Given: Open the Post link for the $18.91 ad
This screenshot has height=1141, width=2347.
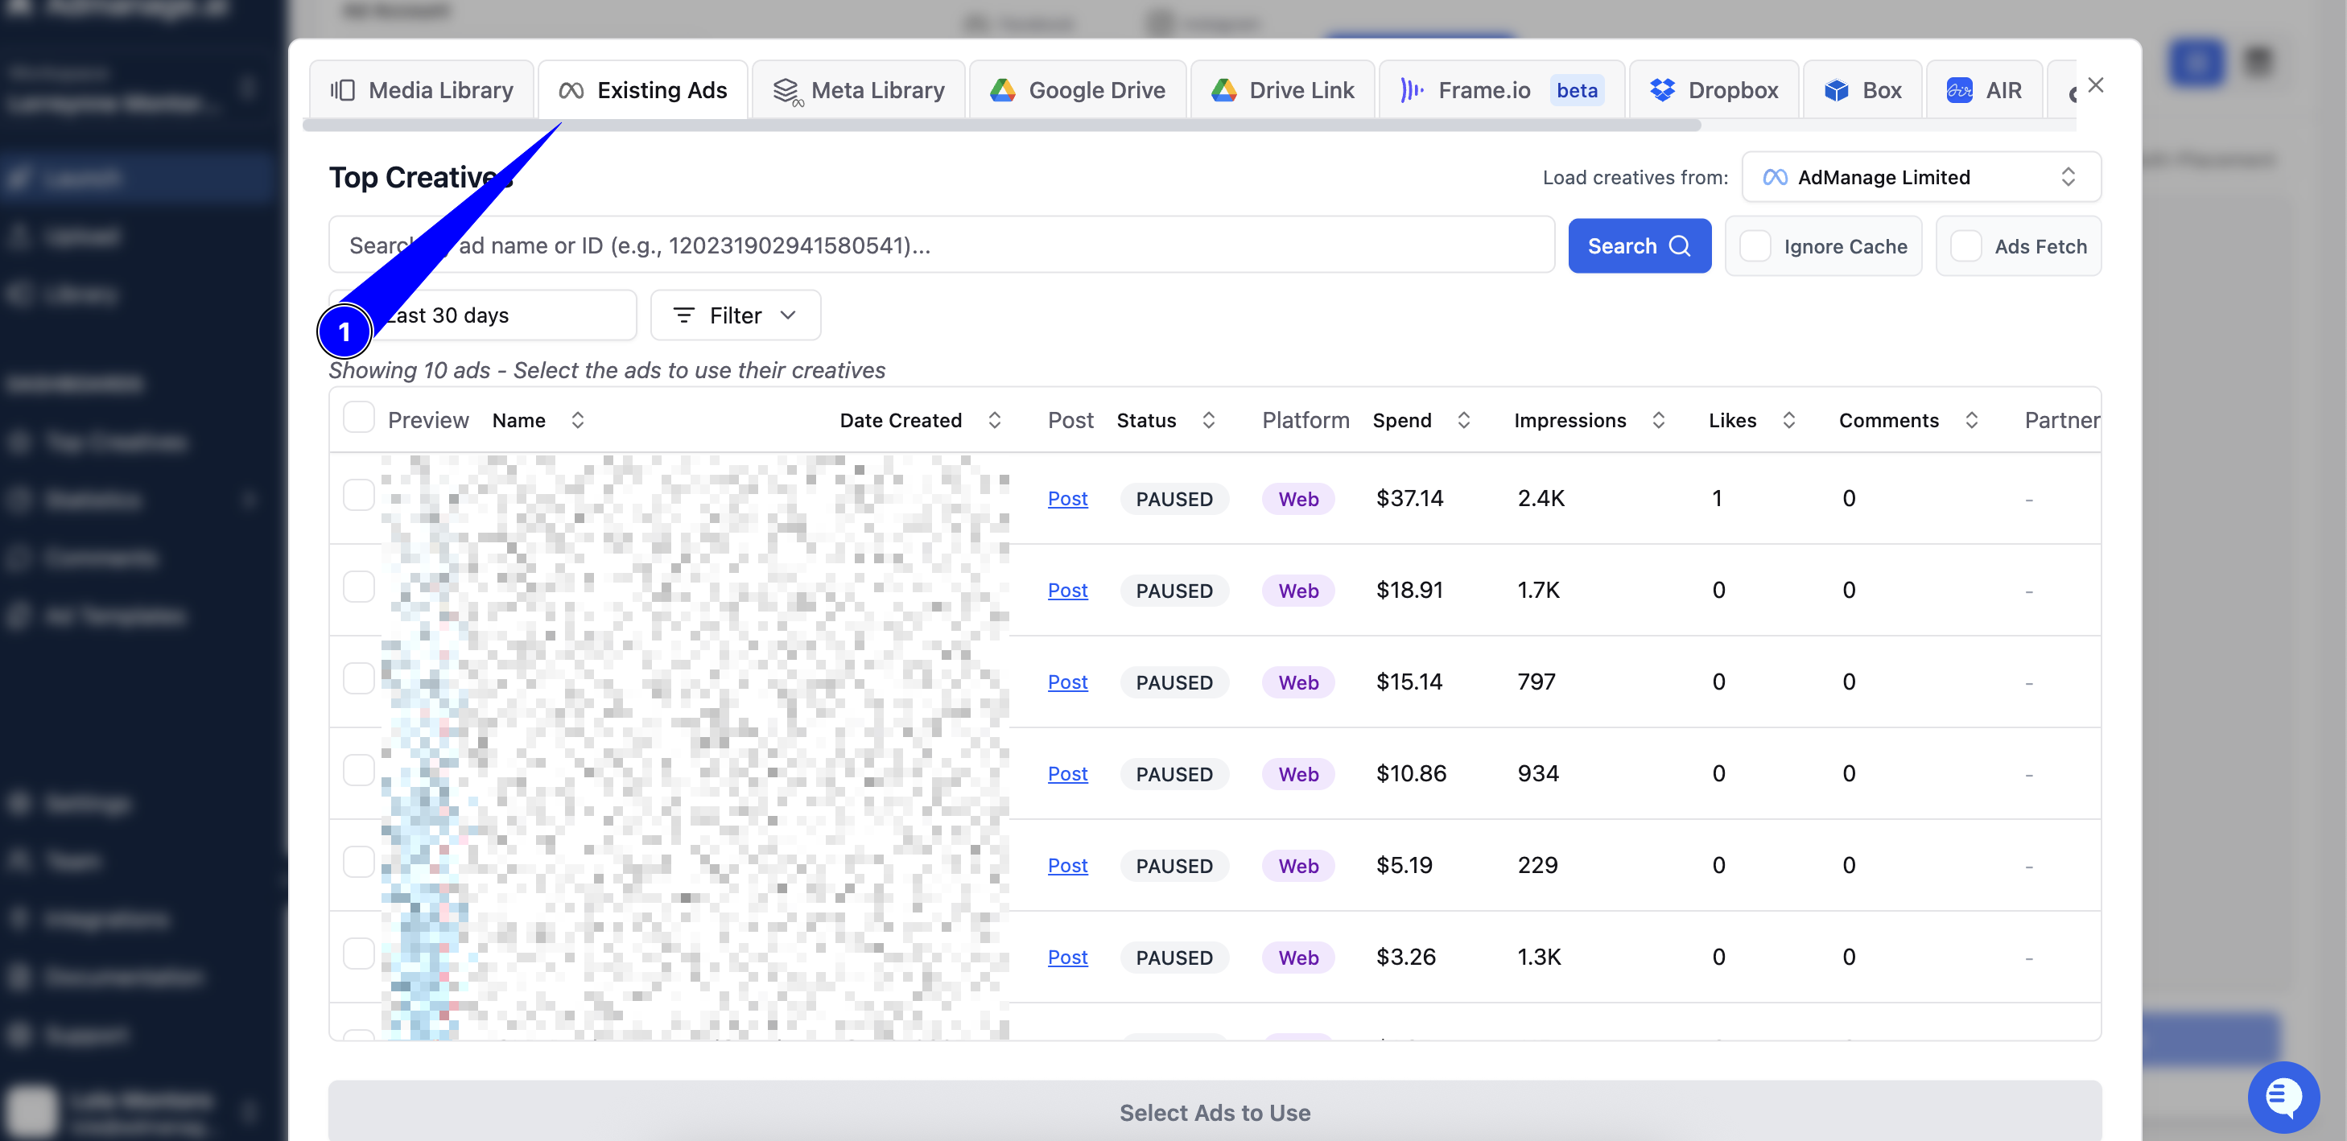Looking at the screenshot, I should coord(1067,590).
